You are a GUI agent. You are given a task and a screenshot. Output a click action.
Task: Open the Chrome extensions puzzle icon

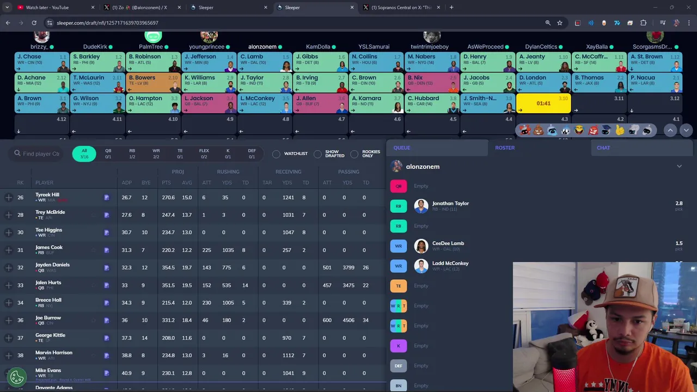(x=643, y=23)
